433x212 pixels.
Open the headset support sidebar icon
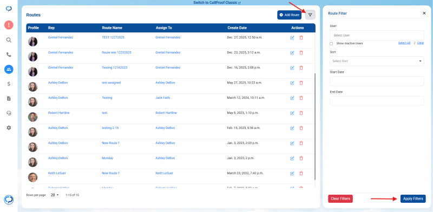(9, 113)
